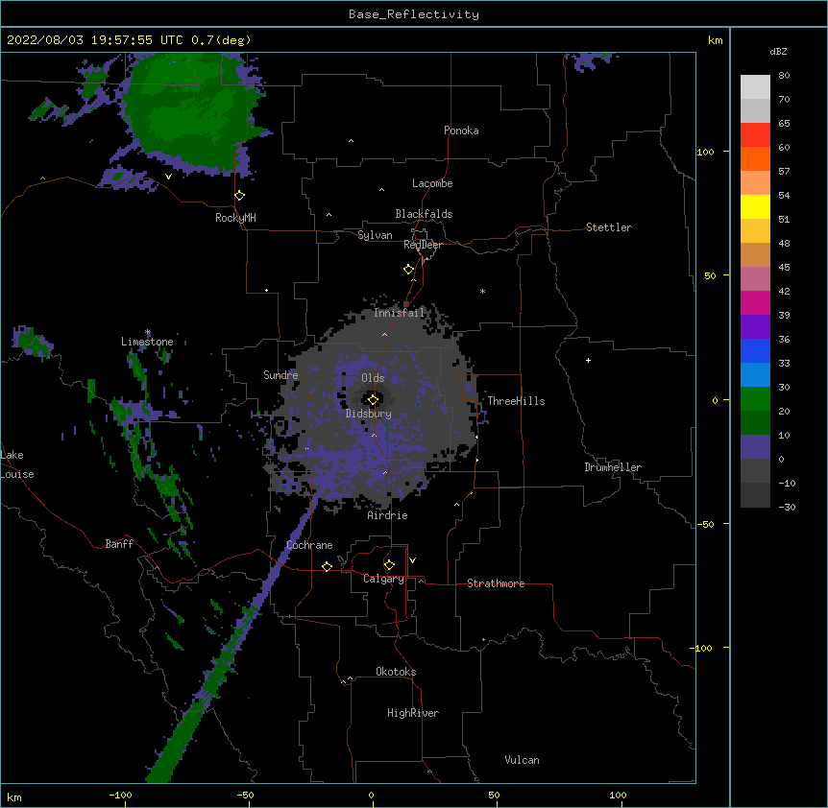
Task: Click the Sundre town label
Action: [280, 375]
